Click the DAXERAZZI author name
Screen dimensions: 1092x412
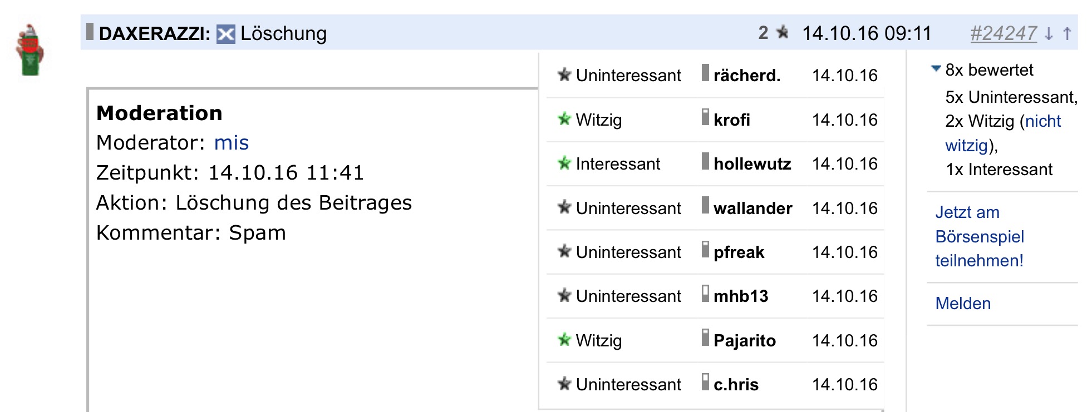pyautogui.click(x=154, y=34)
